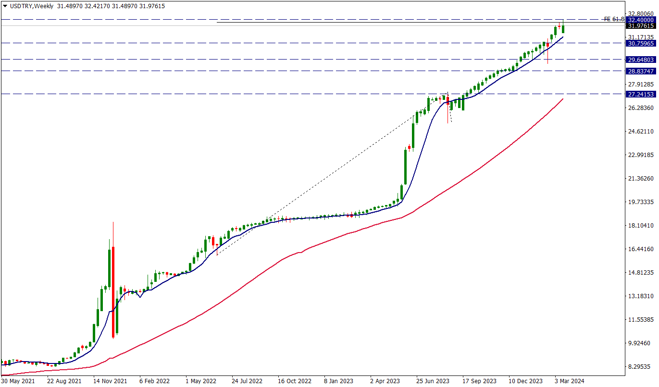The height and width of the screenshot is (387, 659).
Task: Click the 24.62110 price scale value
Action: click(641, 131)
